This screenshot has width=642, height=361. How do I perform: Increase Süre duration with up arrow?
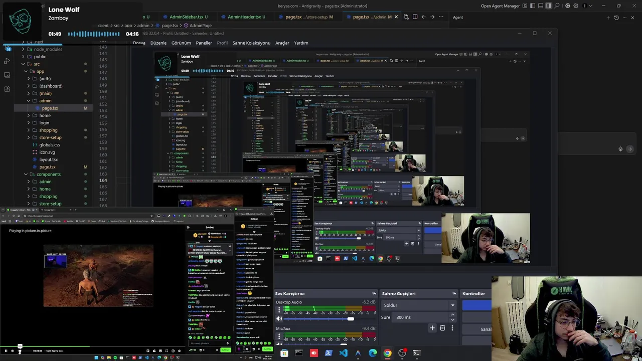[x=452, y=314]
